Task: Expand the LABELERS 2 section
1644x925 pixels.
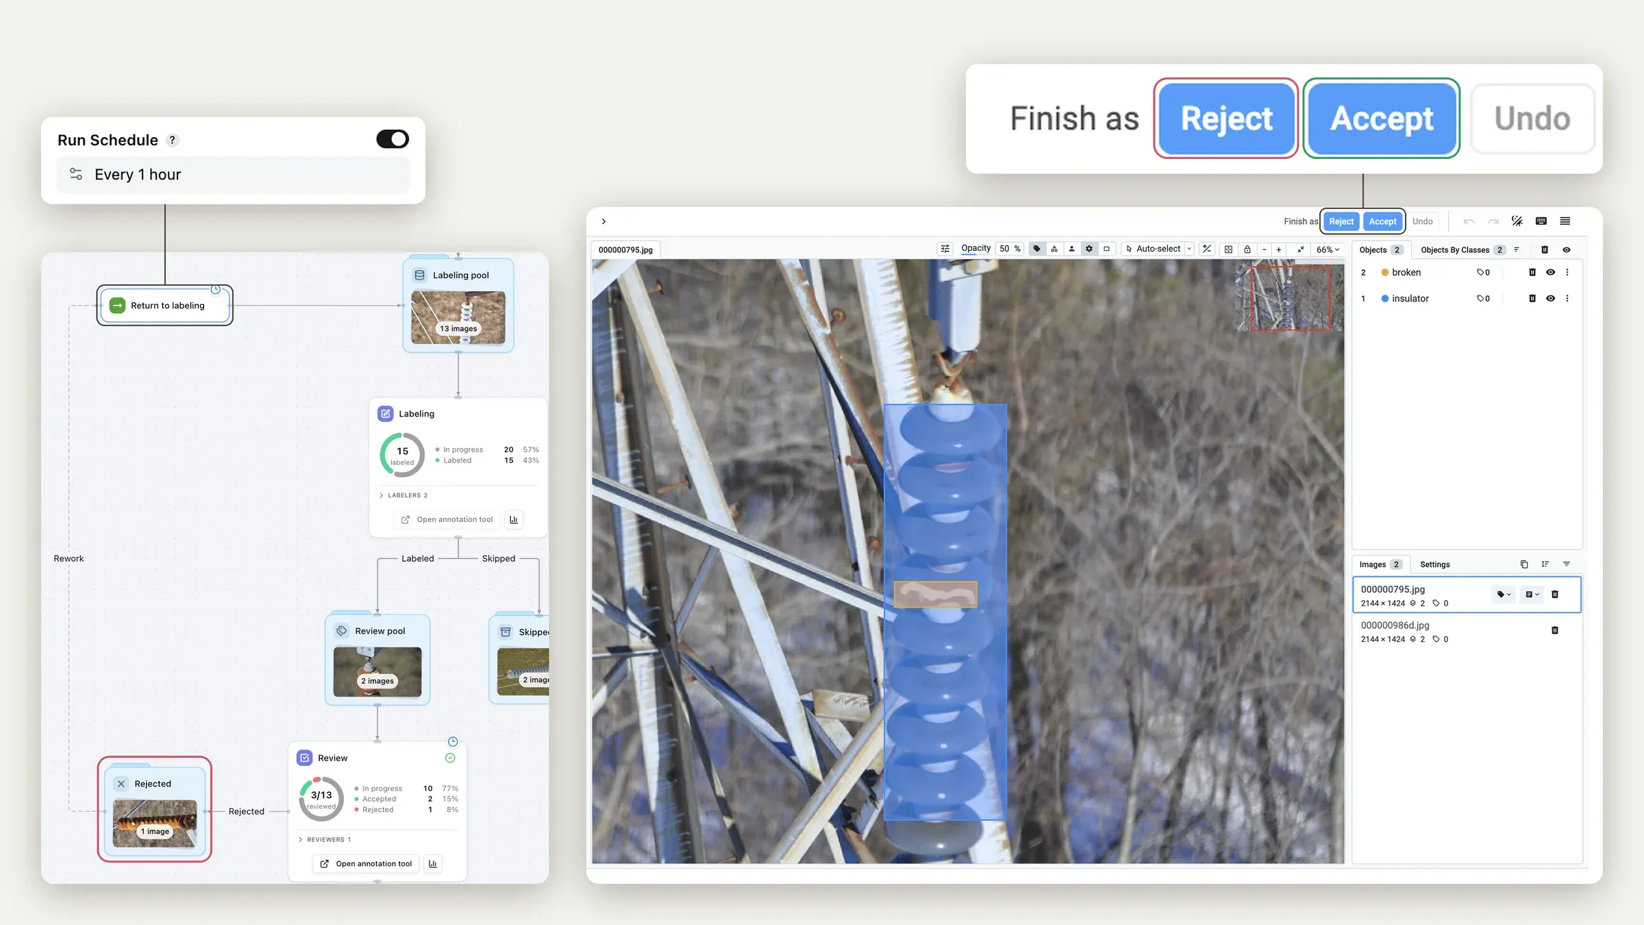Action: pos(404,495)
